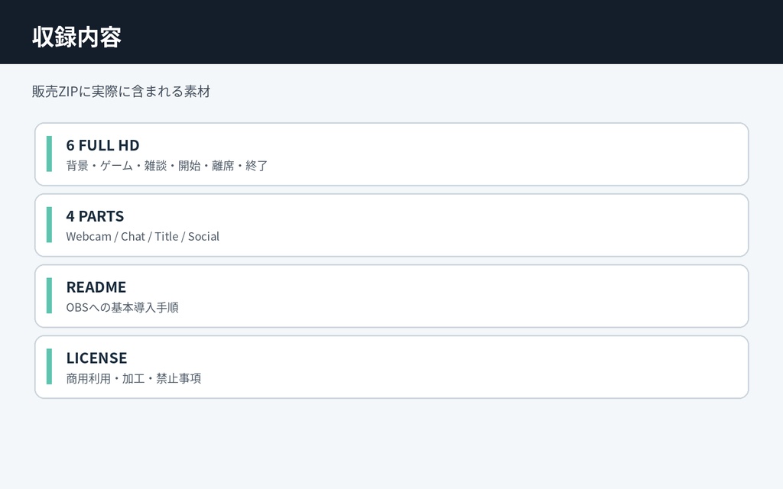Select the OBSへの基本導入手順 description
Viewport: 783px width, 489px height.
[x=122, y=307]
